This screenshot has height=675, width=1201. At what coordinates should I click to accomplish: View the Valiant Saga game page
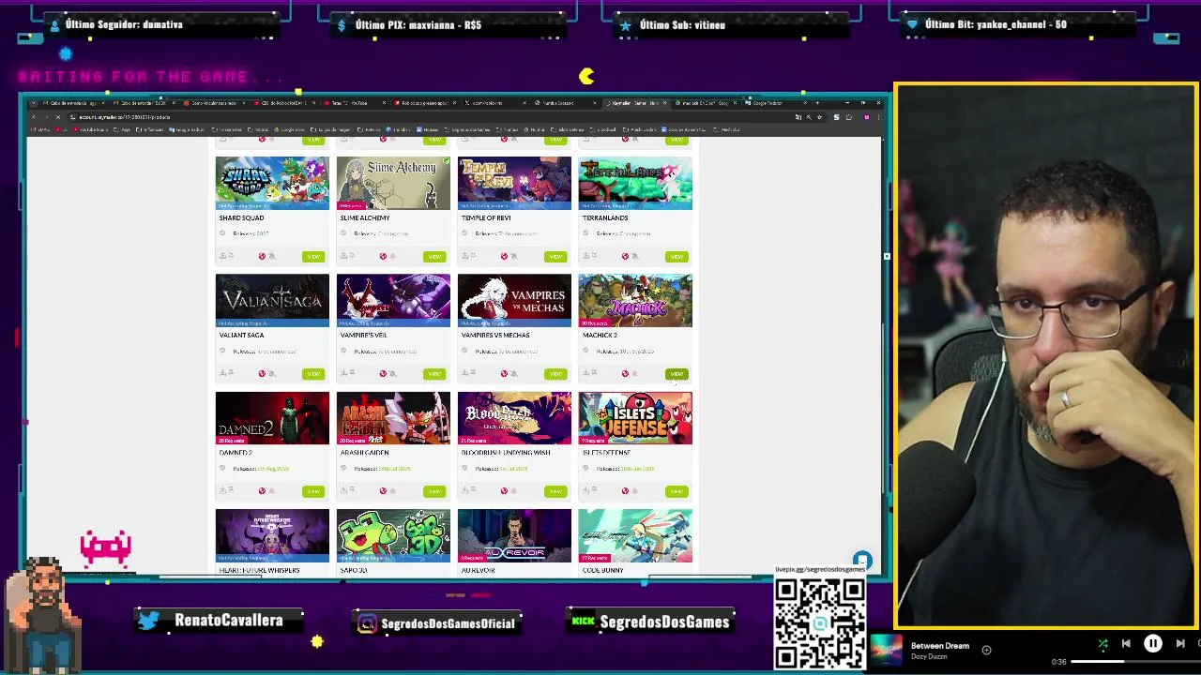point(312,374)
